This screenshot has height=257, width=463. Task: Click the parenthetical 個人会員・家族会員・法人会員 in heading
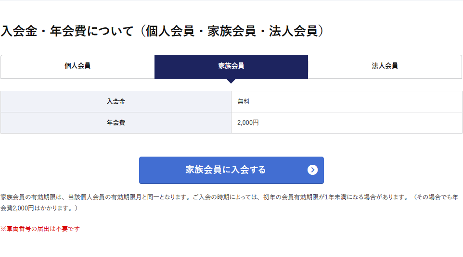[231, 31]
